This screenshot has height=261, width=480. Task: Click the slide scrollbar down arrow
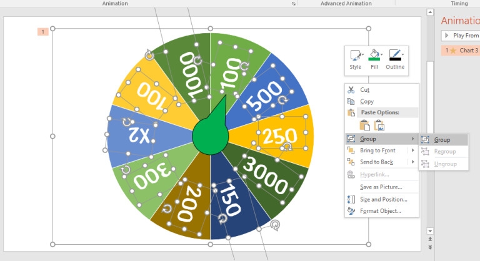430,231
